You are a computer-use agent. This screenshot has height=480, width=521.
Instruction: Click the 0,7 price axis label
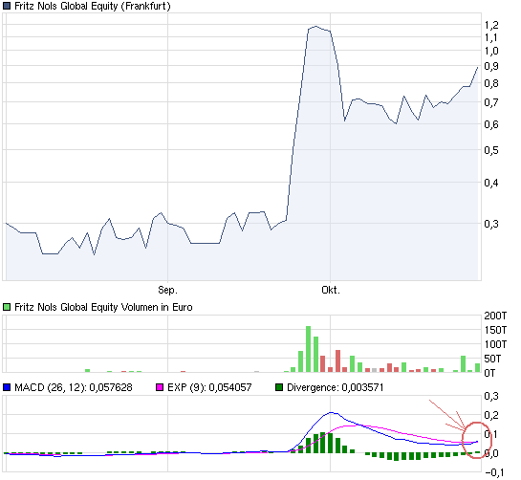coord(491,102)
